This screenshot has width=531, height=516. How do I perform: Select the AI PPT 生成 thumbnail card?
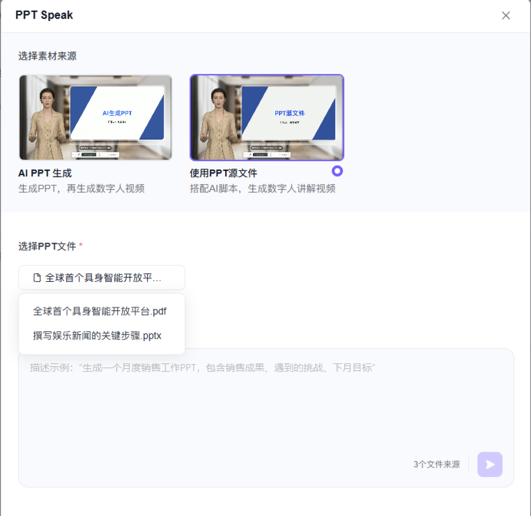[95, 117]
